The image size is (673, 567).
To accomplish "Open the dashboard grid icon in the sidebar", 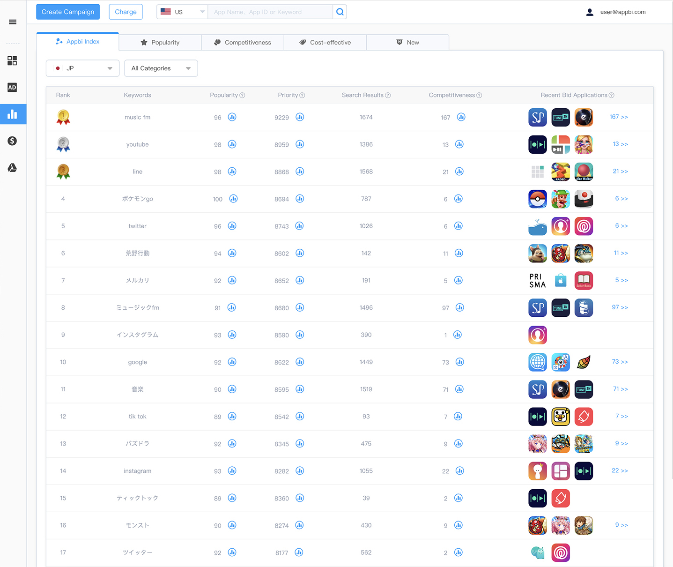I will pyautogui.click(x=12, y=61).
